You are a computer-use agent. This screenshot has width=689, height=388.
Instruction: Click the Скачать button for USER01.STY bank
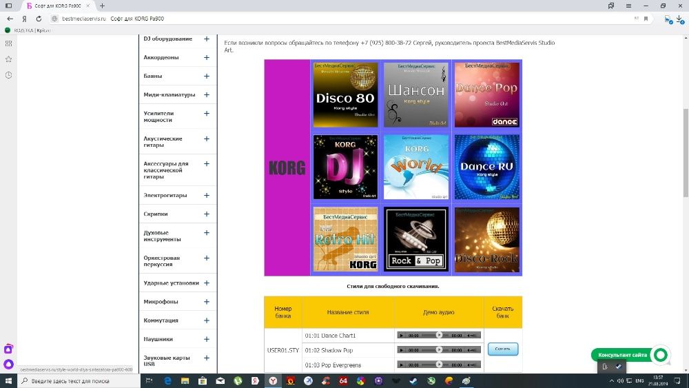[503, 349]
